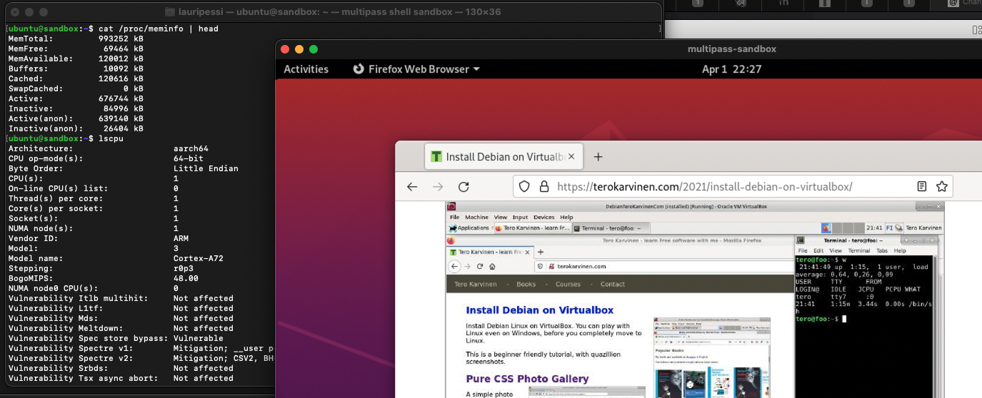Click Terminal - tero@foo taskbar item
Viewport: 982px width, 398px height.
pyautogui.click(x=611, y=228)
